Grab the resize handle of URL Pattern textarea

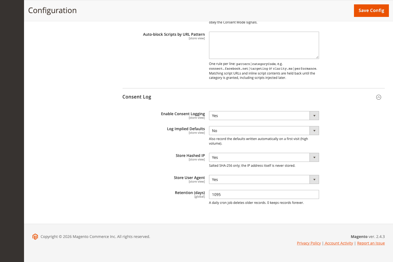pos(317,57)
